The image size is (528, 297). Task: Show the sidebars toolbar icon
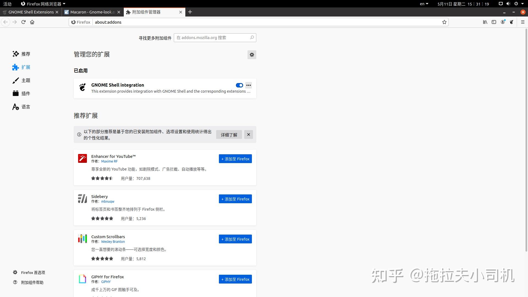coord(494,22)
